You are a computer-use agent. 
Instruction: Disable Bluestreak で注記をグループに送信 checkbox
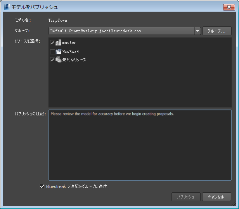(42, 186)
